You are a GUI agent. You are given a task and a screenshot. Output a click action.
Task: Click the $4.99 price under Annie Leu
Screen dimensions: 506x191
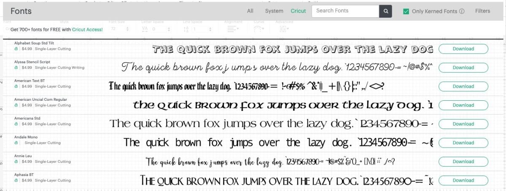27,161
